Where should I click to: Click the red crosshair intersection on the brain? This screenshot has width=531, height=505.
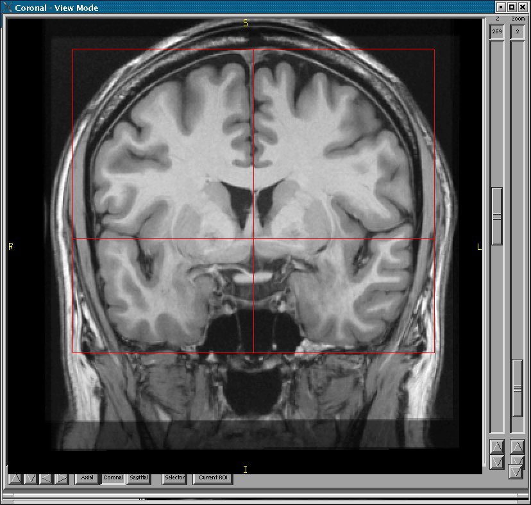coord(253,239)
